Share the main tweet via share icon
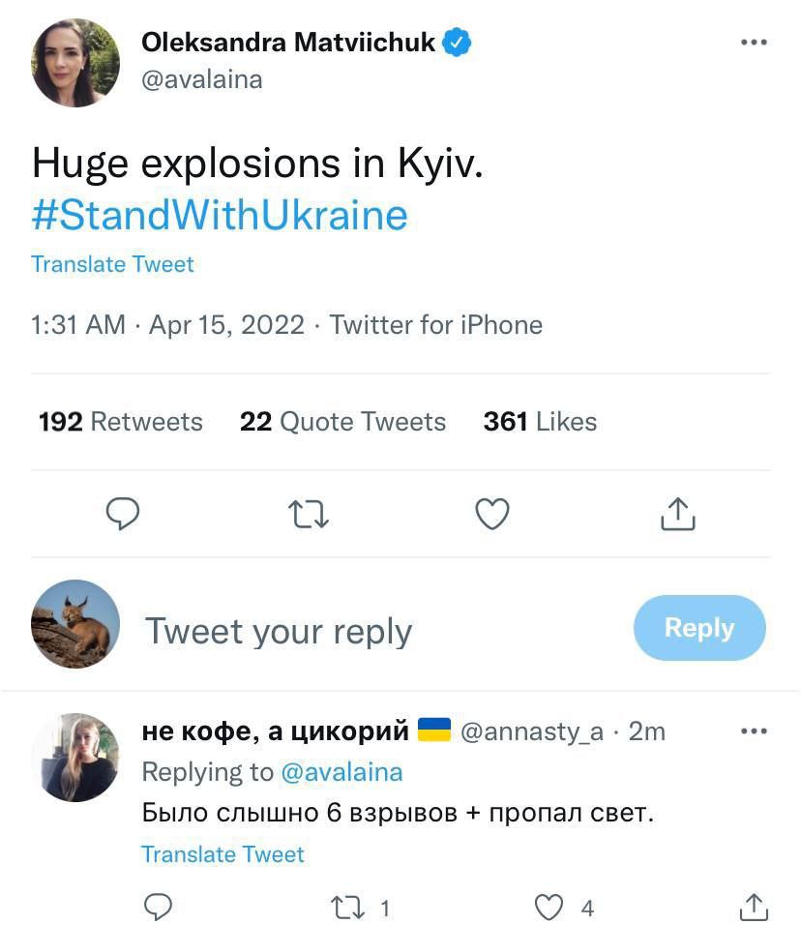Screen dimensions: 801x925 (677, 514)
